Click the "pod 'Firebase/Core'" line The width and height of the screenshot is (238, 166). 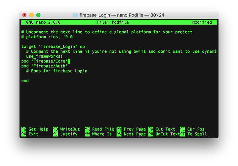tap(44, 61)
